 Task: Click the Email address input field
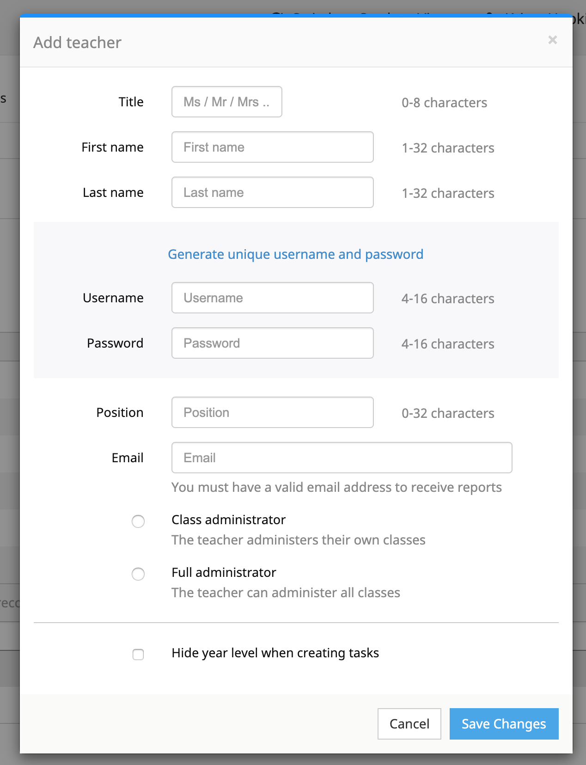coord(342,458)
